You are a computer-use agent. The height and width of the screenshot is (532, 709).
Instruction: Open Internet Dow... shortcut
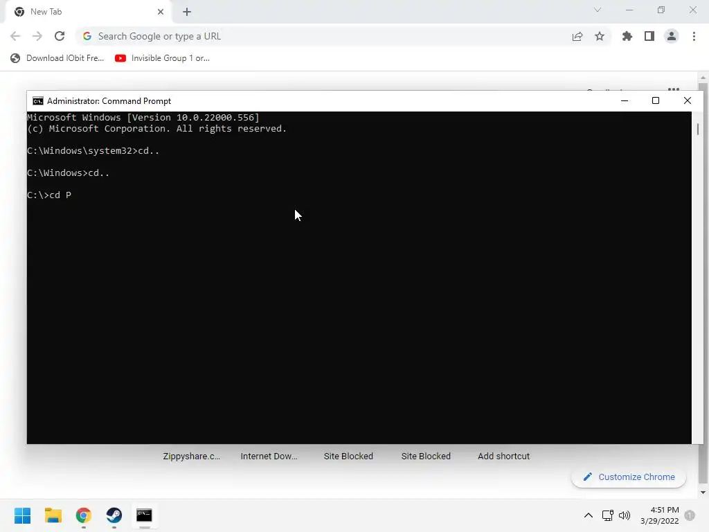coord(269,456)
